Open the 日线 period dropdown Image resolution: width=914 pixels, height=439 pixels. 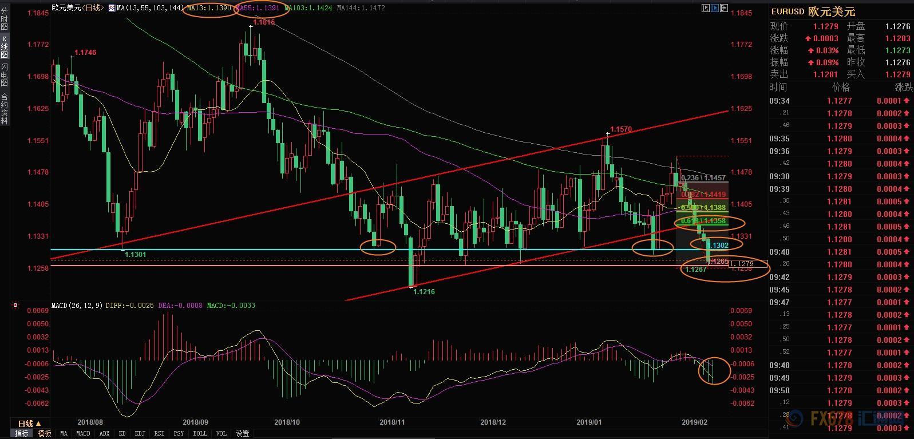tap(29, 424)
